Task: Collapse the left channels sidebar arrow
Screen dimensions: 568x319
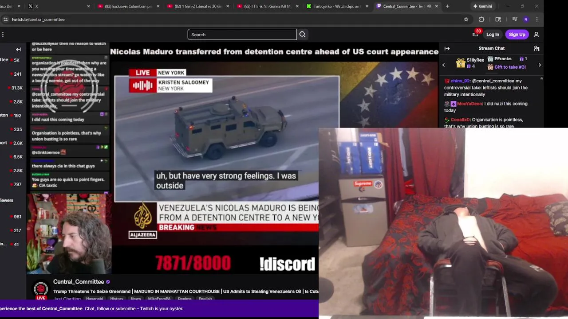Action: tap(19, 50)
